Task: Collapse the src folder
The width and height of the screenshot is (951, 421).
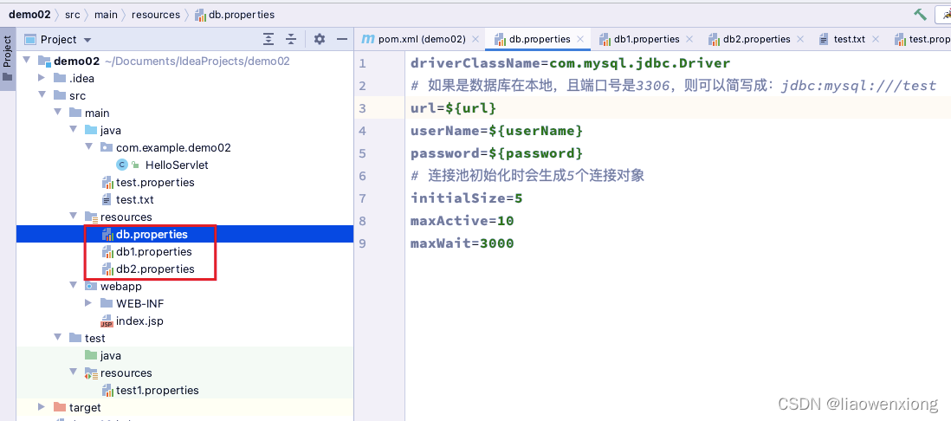Action: coord(42,95)
